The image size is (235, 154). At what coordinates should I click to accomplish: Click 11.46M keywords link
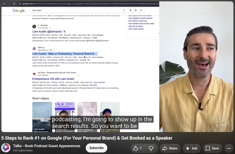pos(94,38)
